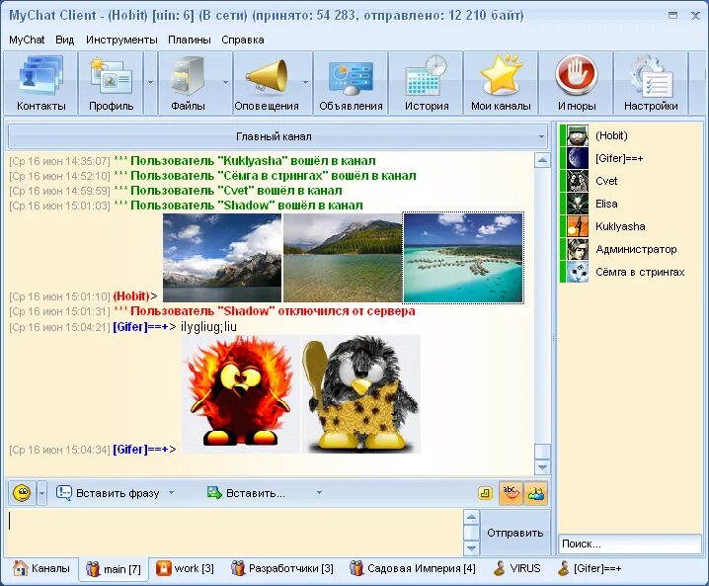Switch to the Каналы tab
The height and width of the screenshot is (586, 709).
coord(41,568)
